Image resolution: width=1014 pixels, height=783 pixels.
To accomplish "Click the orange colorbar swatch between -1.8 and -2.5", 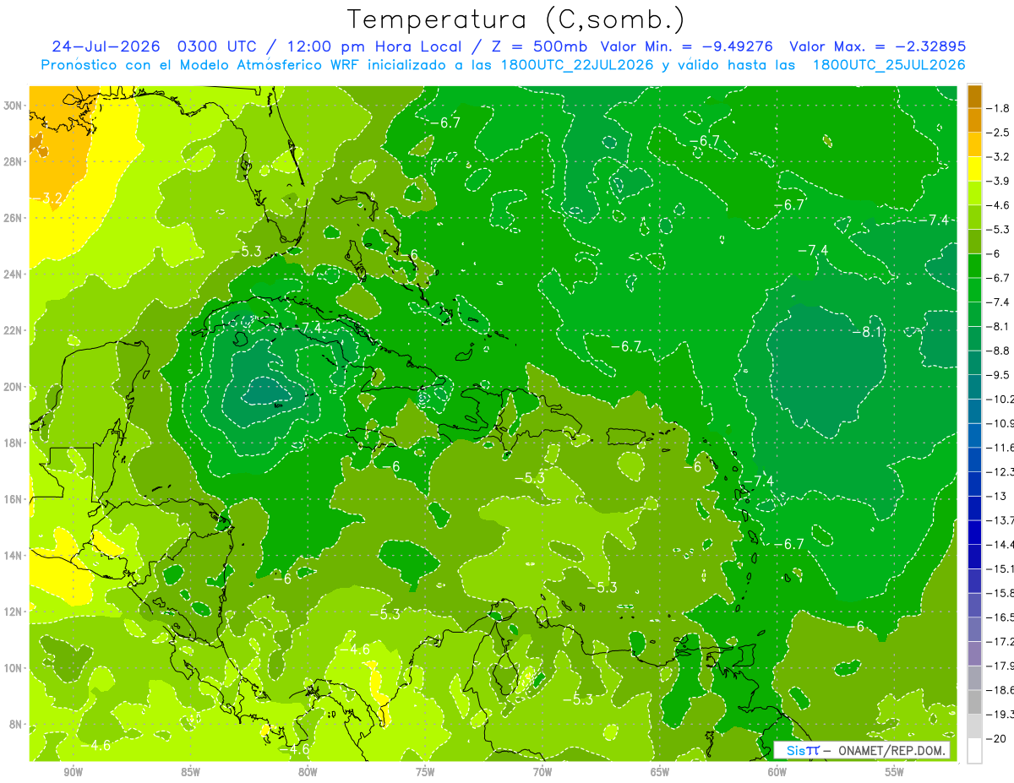I will (x=975, y=120).
